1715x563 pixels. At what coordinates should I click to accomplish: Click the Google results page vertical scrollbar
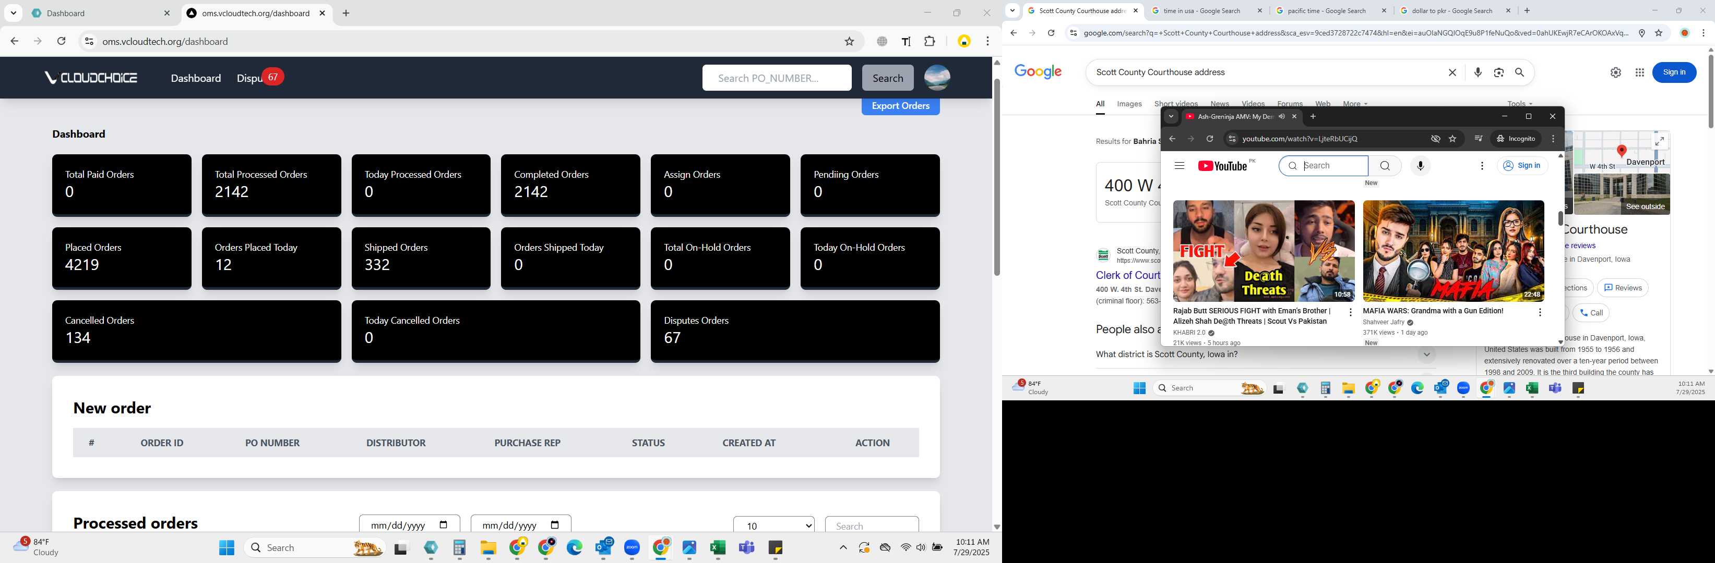click(1710, 91)
